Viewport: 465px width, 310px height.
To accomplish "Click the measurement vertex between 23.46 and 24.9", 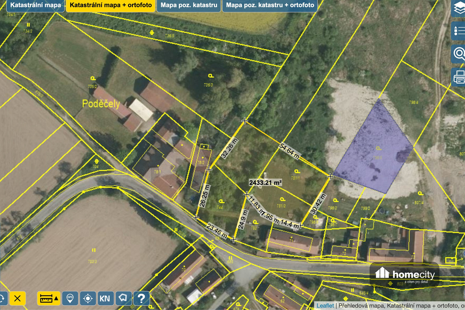I will pos(234,240).
